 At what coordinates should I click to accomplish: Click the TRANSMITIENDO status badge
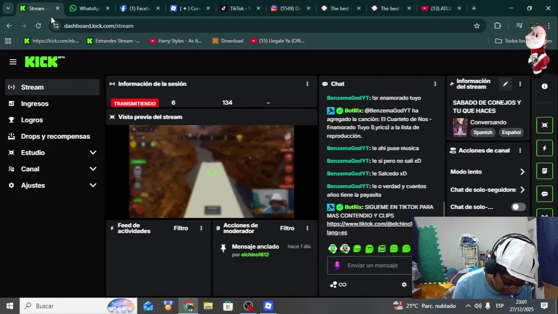pos(134,103)
